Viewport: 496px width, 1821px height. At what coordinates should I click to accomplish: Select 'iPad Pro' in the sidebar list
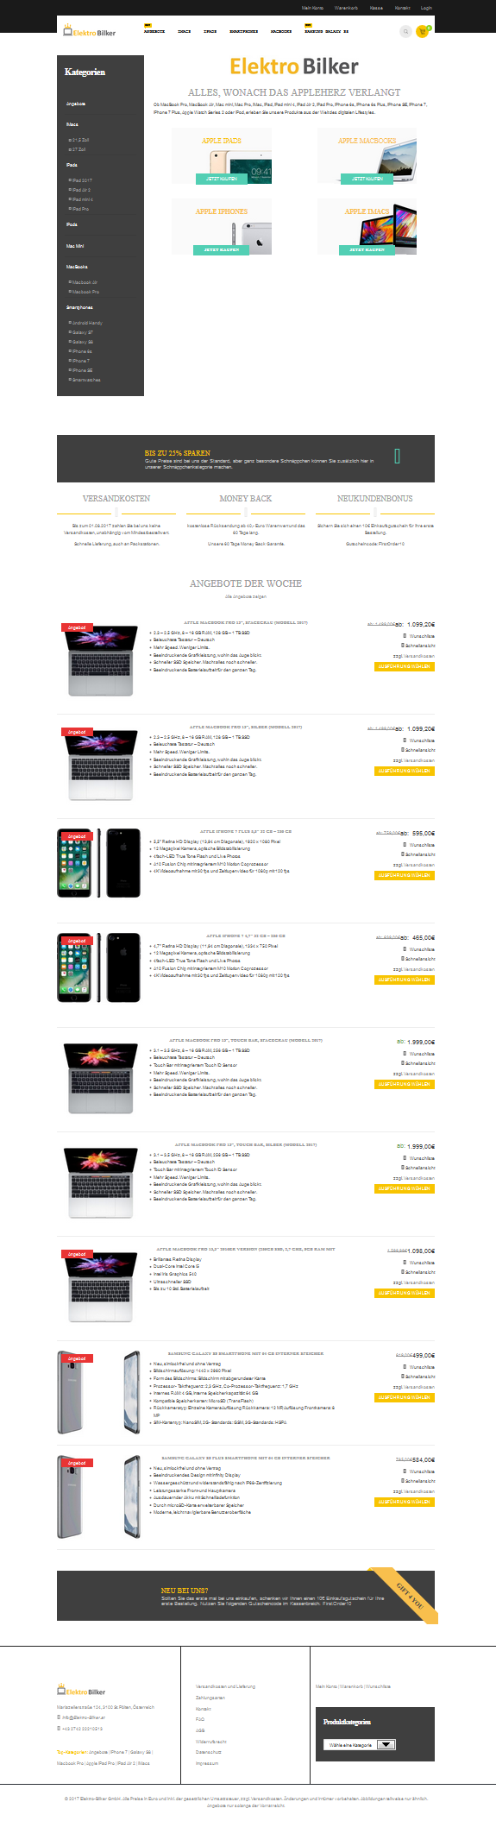[80, 209]
